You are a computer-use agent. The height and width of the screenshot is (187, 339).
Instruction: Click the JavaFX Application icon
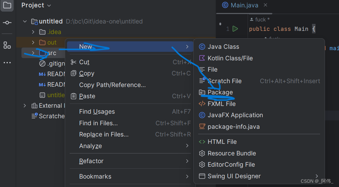point(202,115)
